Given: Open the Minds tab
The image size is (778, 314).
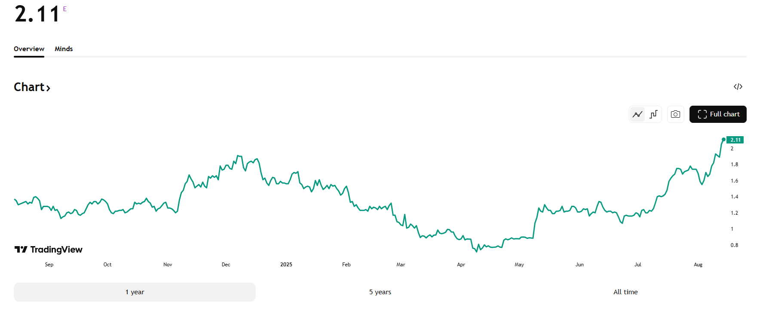Looking at the screenshot, I should (x=64, y=49).
